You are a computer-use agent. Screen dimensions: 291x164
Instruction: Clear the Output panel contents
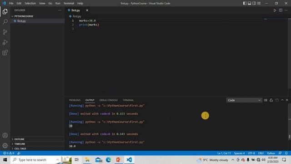pyautogui.click(x=266, y=100)
